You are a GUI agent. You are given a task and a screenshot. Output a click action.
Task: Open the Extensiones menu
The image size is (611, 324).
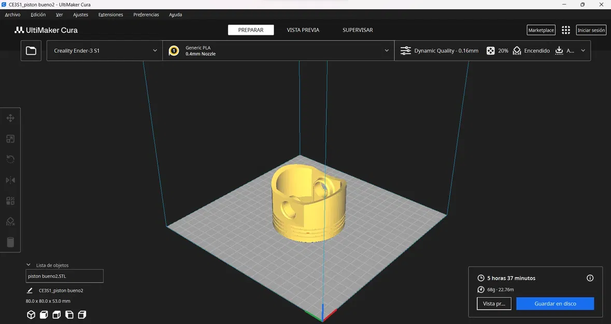[x=110, y=15]
